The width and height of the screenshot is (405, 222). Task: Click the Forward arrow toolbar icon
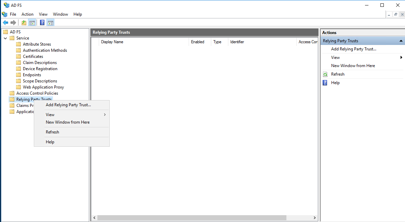tap(13, 22)
